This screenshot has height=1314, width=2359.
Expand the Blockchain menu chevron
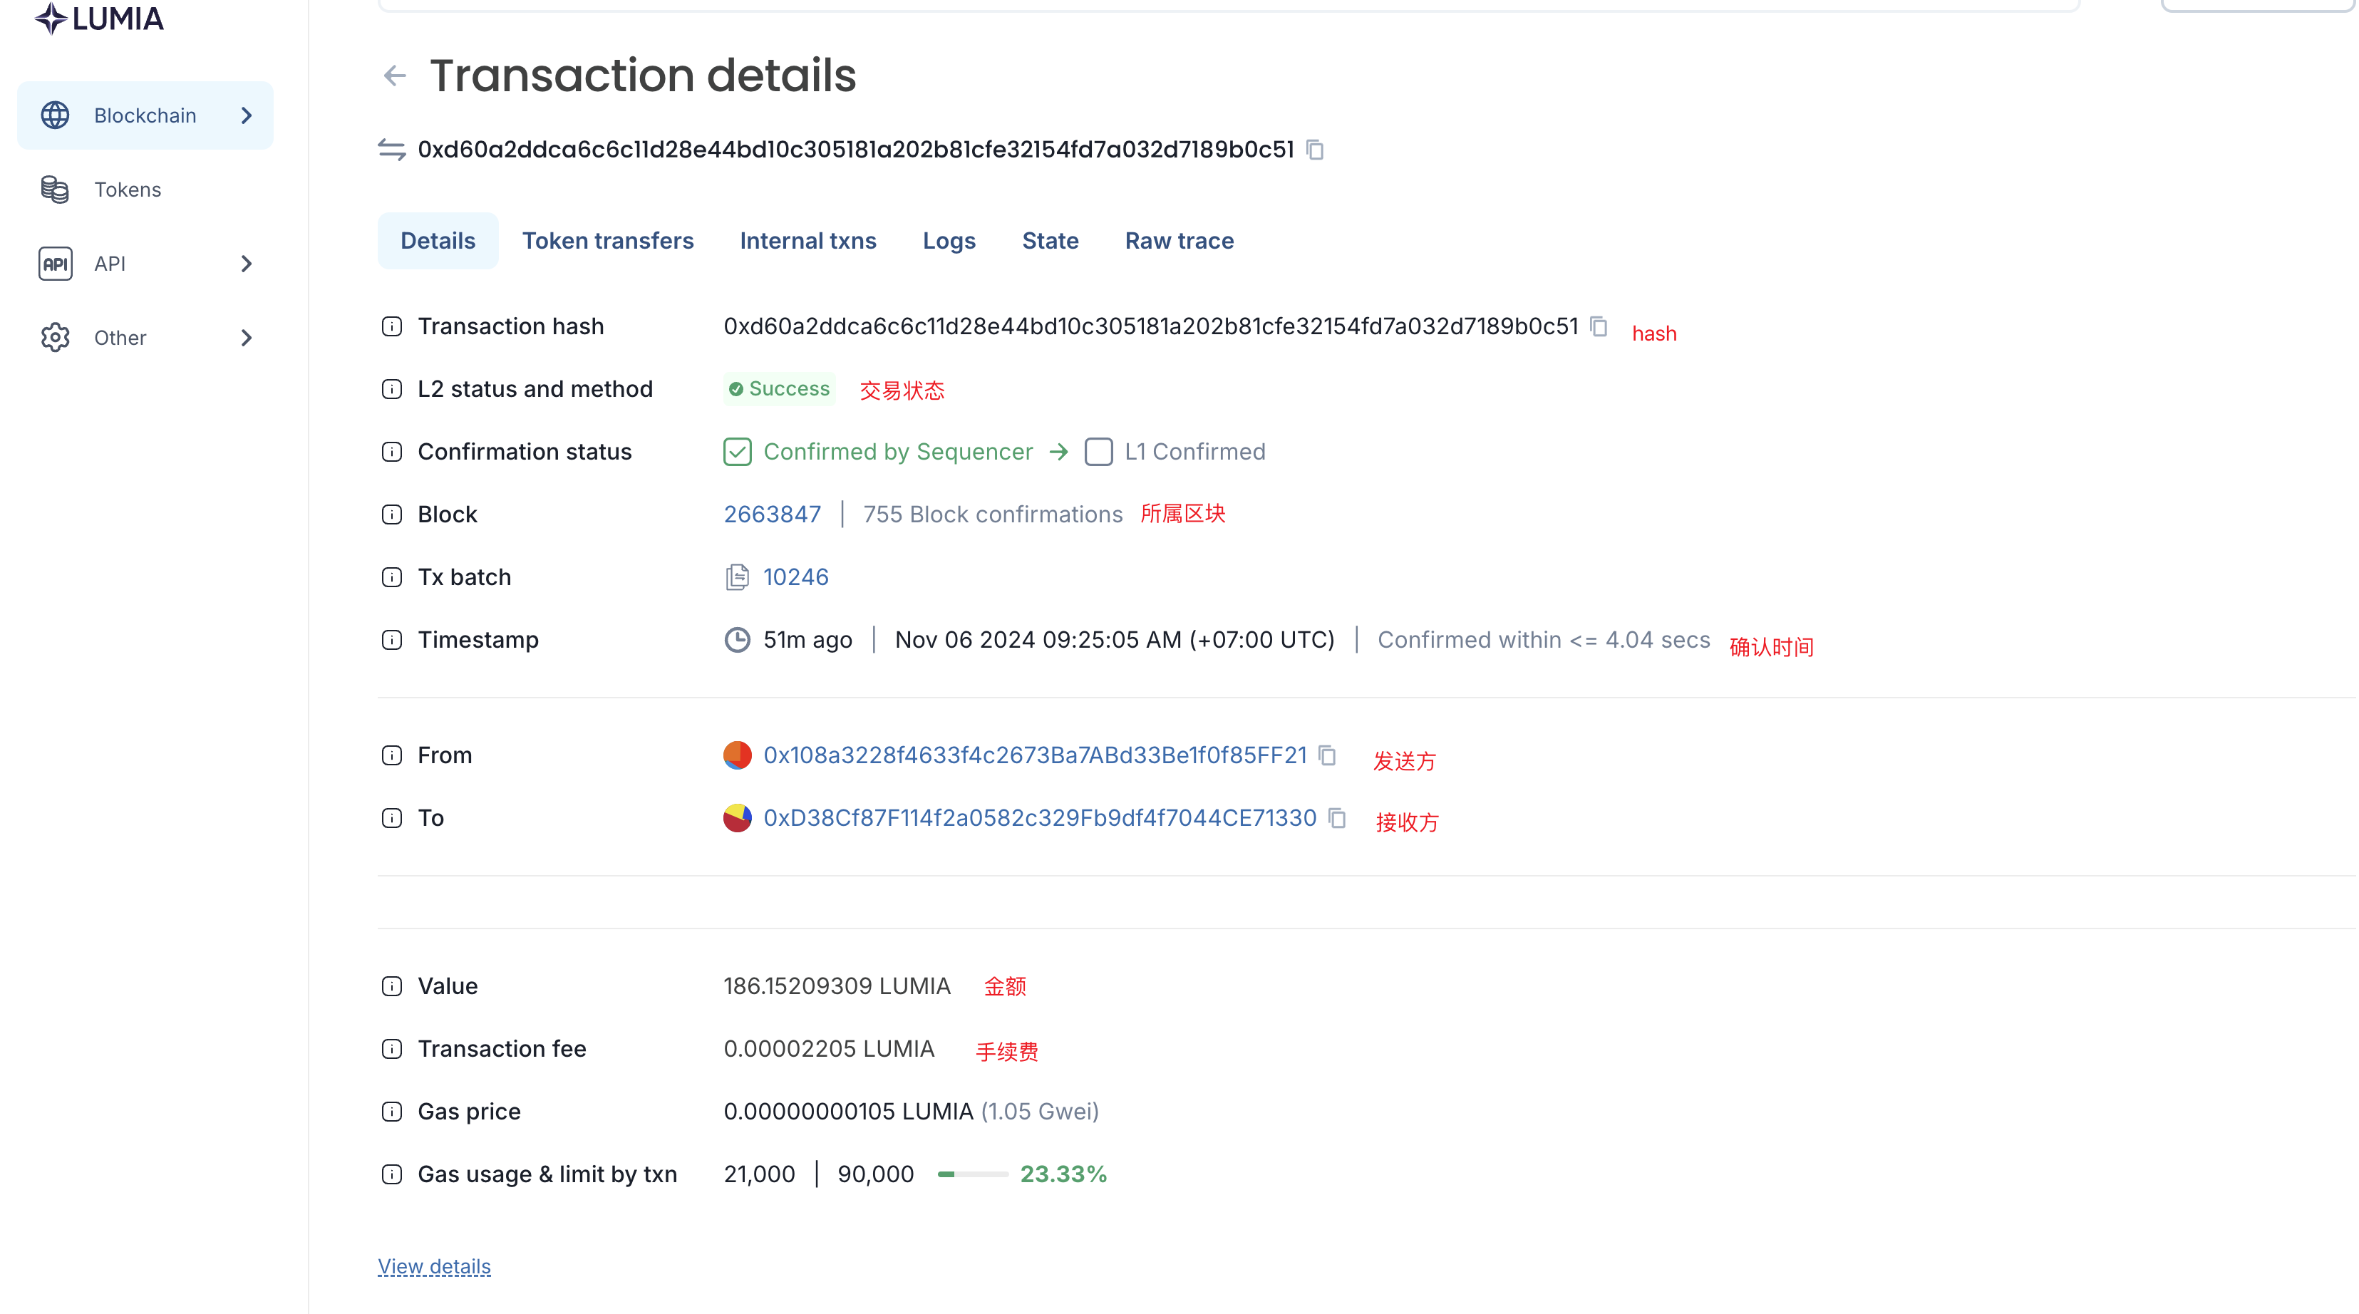[x=247, y=115]
